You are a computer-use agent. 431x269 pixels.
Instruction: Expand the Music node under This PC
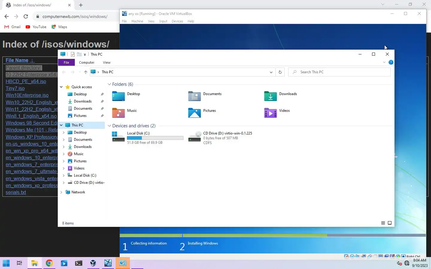(64, 154)
